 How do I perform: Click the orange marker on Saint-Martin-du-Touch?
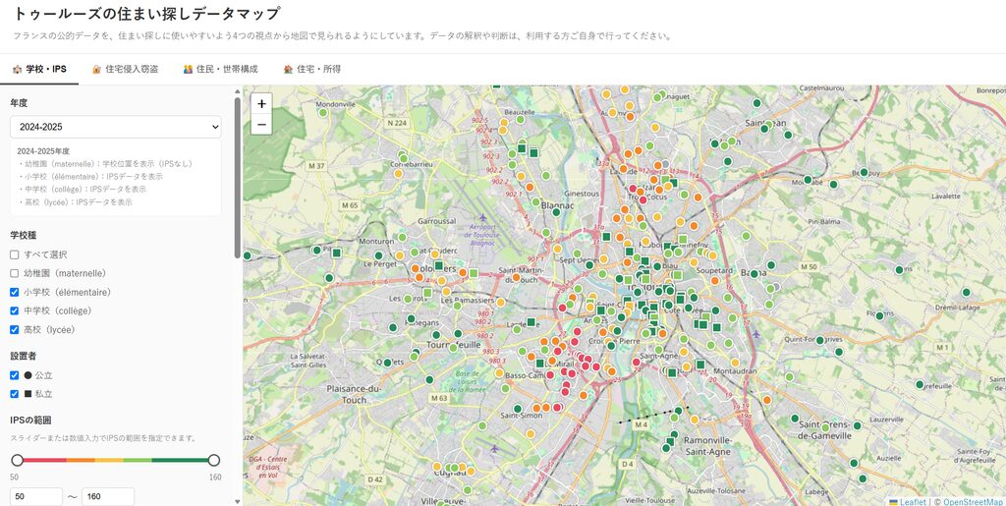pos(516,278)
